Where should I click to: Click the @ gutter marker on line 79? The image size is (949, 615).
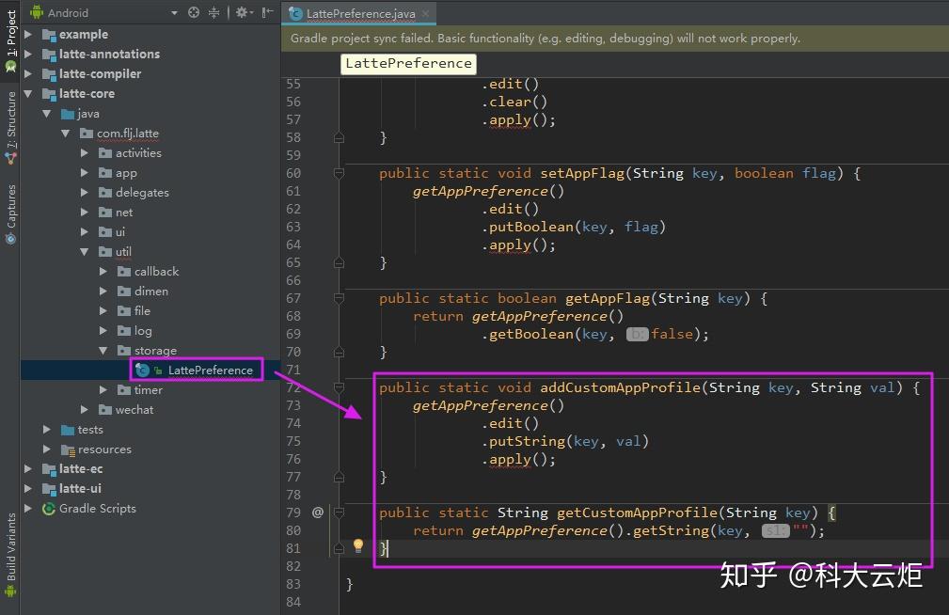point(318,512)
